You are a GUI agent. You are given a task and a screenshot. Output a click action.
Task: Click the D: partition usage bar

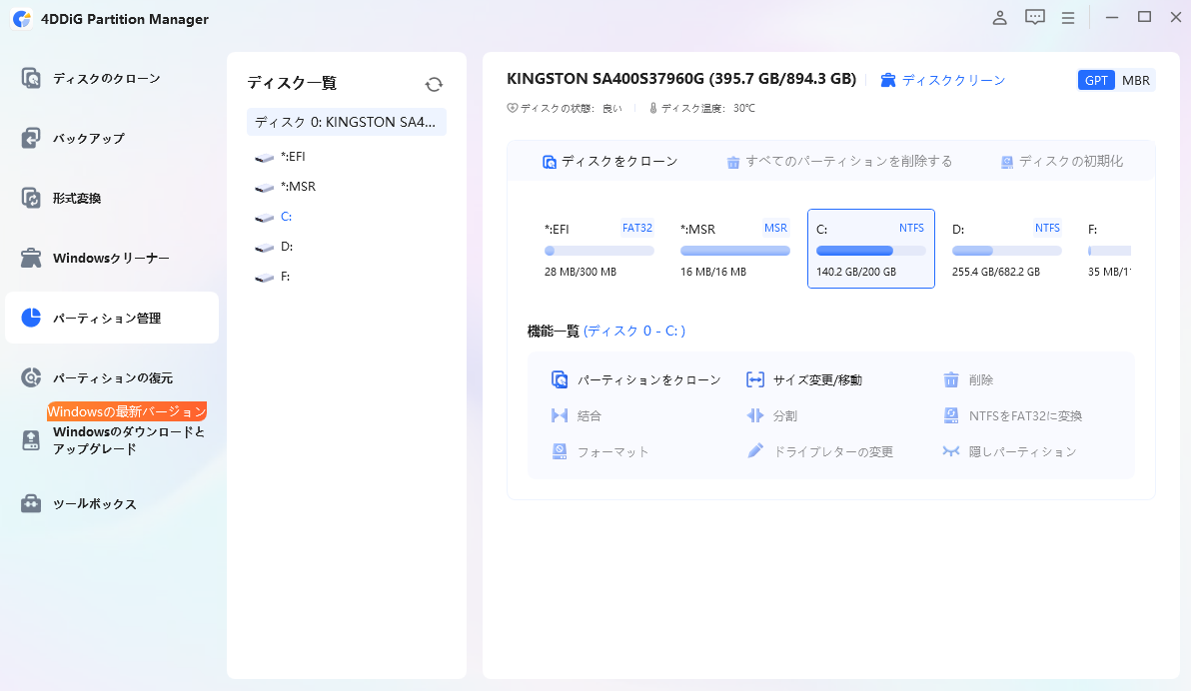[1006, 251]
